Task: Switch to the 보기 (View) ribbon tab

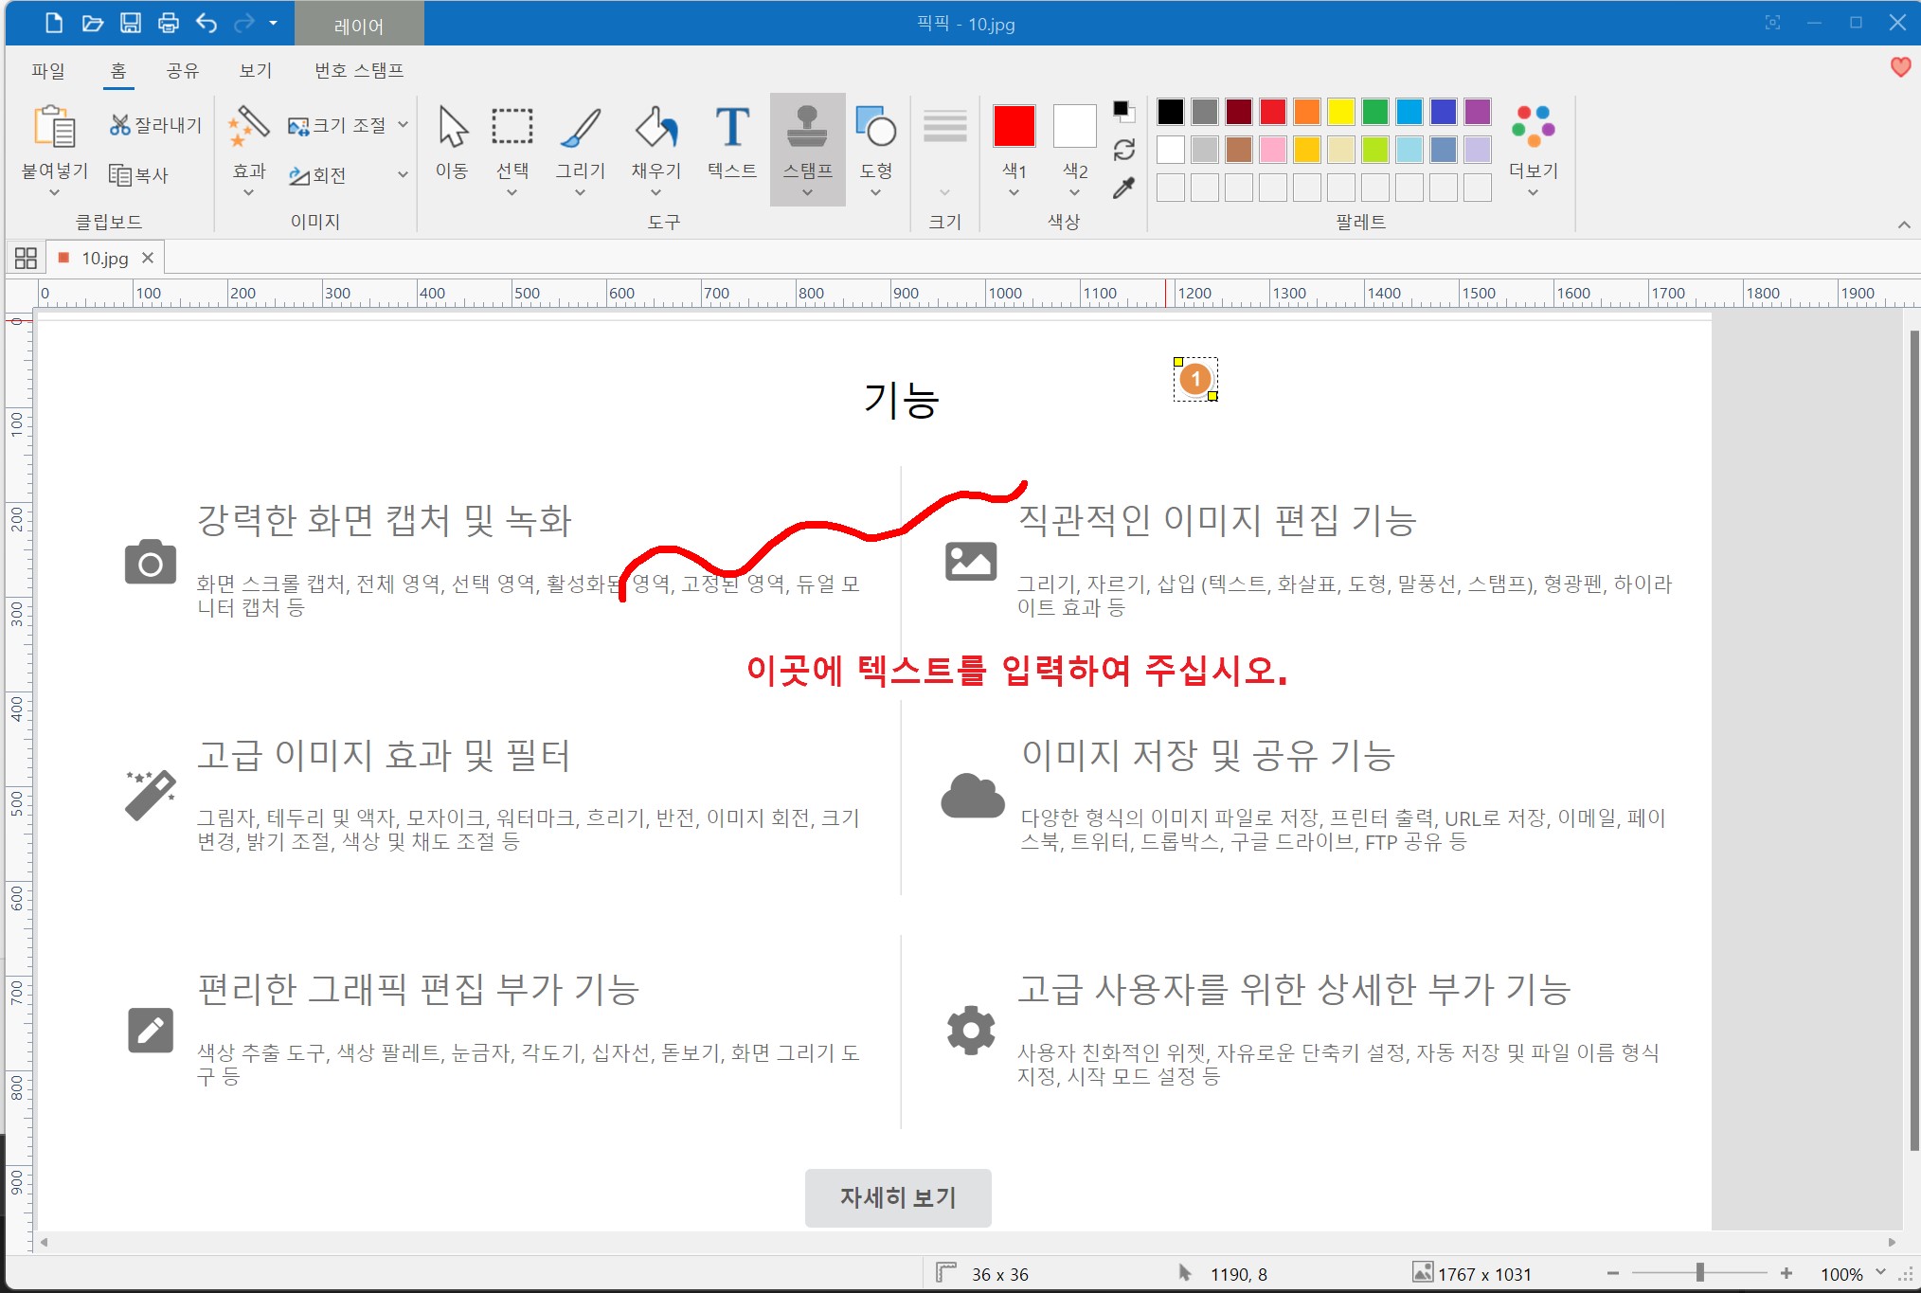Action: (x=255, y=70)
